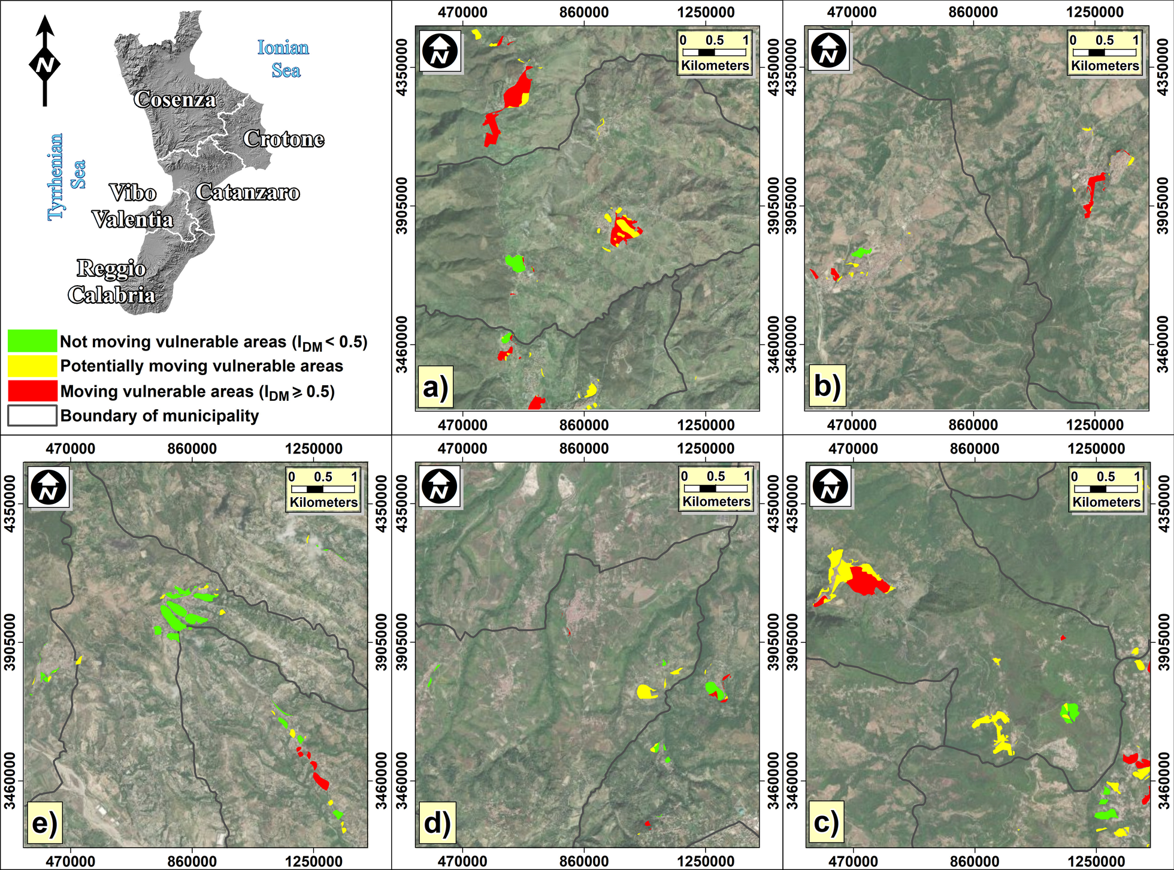1174x870 pixels.
Task: Click the kilometers scale bar in panel e)
Action: coord(324,490)
